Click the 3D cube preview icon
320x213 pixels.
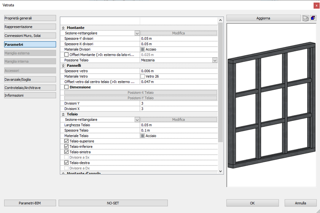pos(313,18)
